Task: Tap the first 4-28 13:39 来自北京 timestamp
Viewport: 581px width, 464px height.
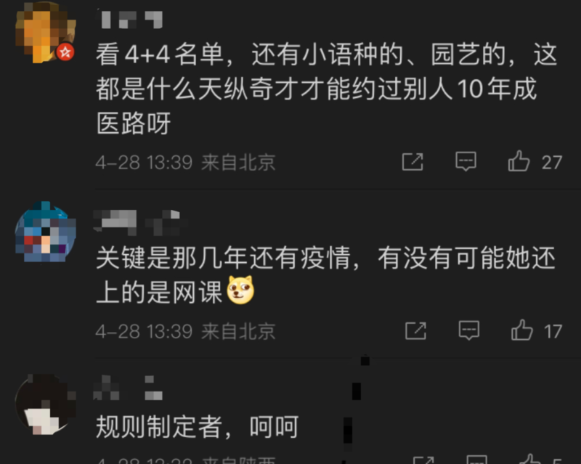Action: 186,163
